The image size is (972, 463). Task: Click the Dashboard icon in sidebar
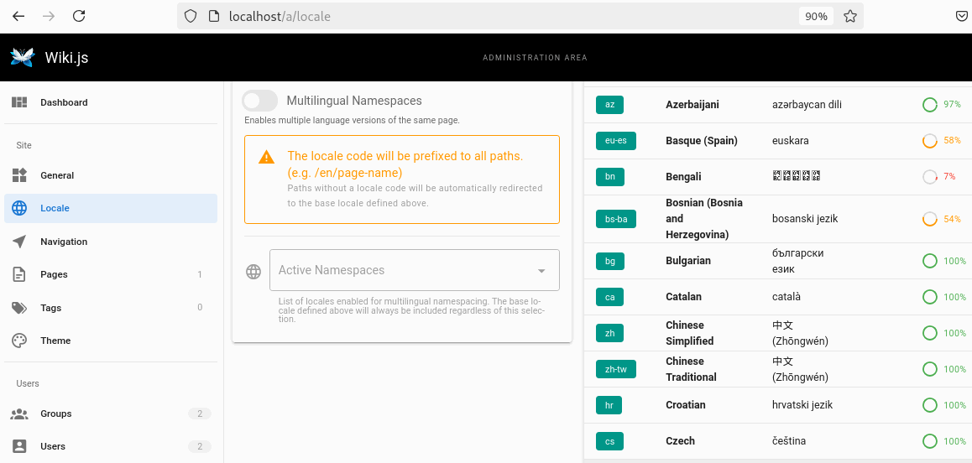[19, 102]
